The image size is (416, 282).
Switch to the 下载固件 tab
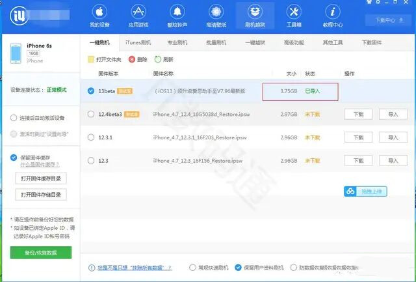[x=372, y=42]
